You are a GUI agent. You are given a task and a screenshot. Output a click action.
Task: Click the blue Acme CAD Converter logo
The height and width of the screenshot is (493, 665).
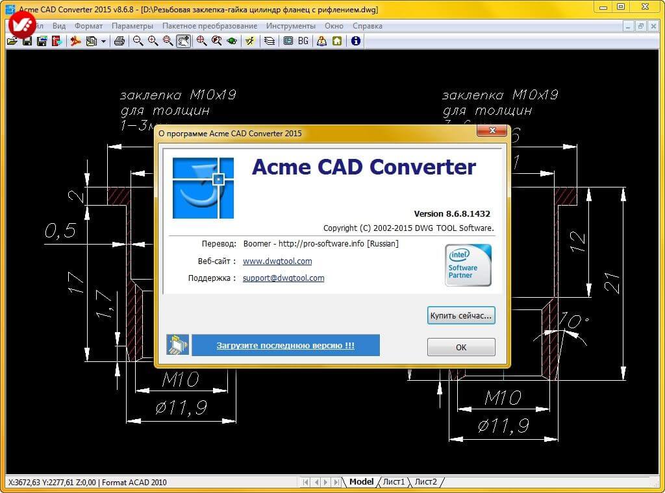click(203, 188)
